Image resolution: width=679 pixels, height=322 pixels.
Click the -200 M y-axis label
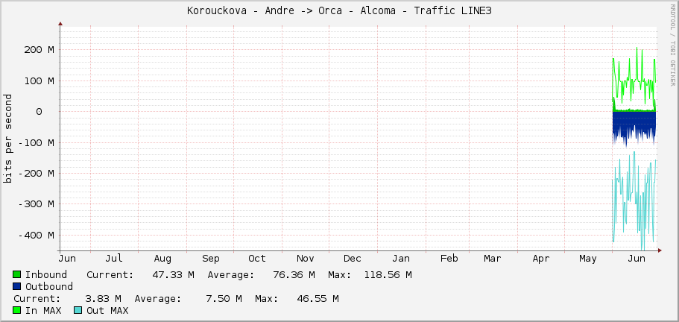[36, 174]
